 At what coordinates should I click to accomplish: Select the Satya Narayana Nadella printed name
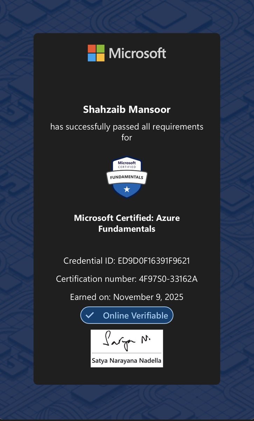[x=127, y=360]
